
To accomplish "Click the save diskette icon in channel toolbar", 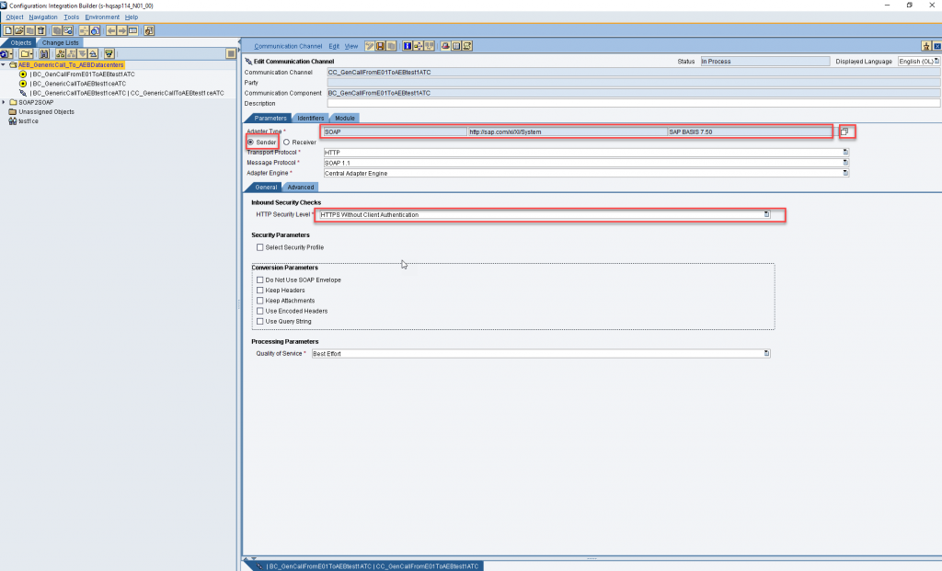I will (380, 46).
